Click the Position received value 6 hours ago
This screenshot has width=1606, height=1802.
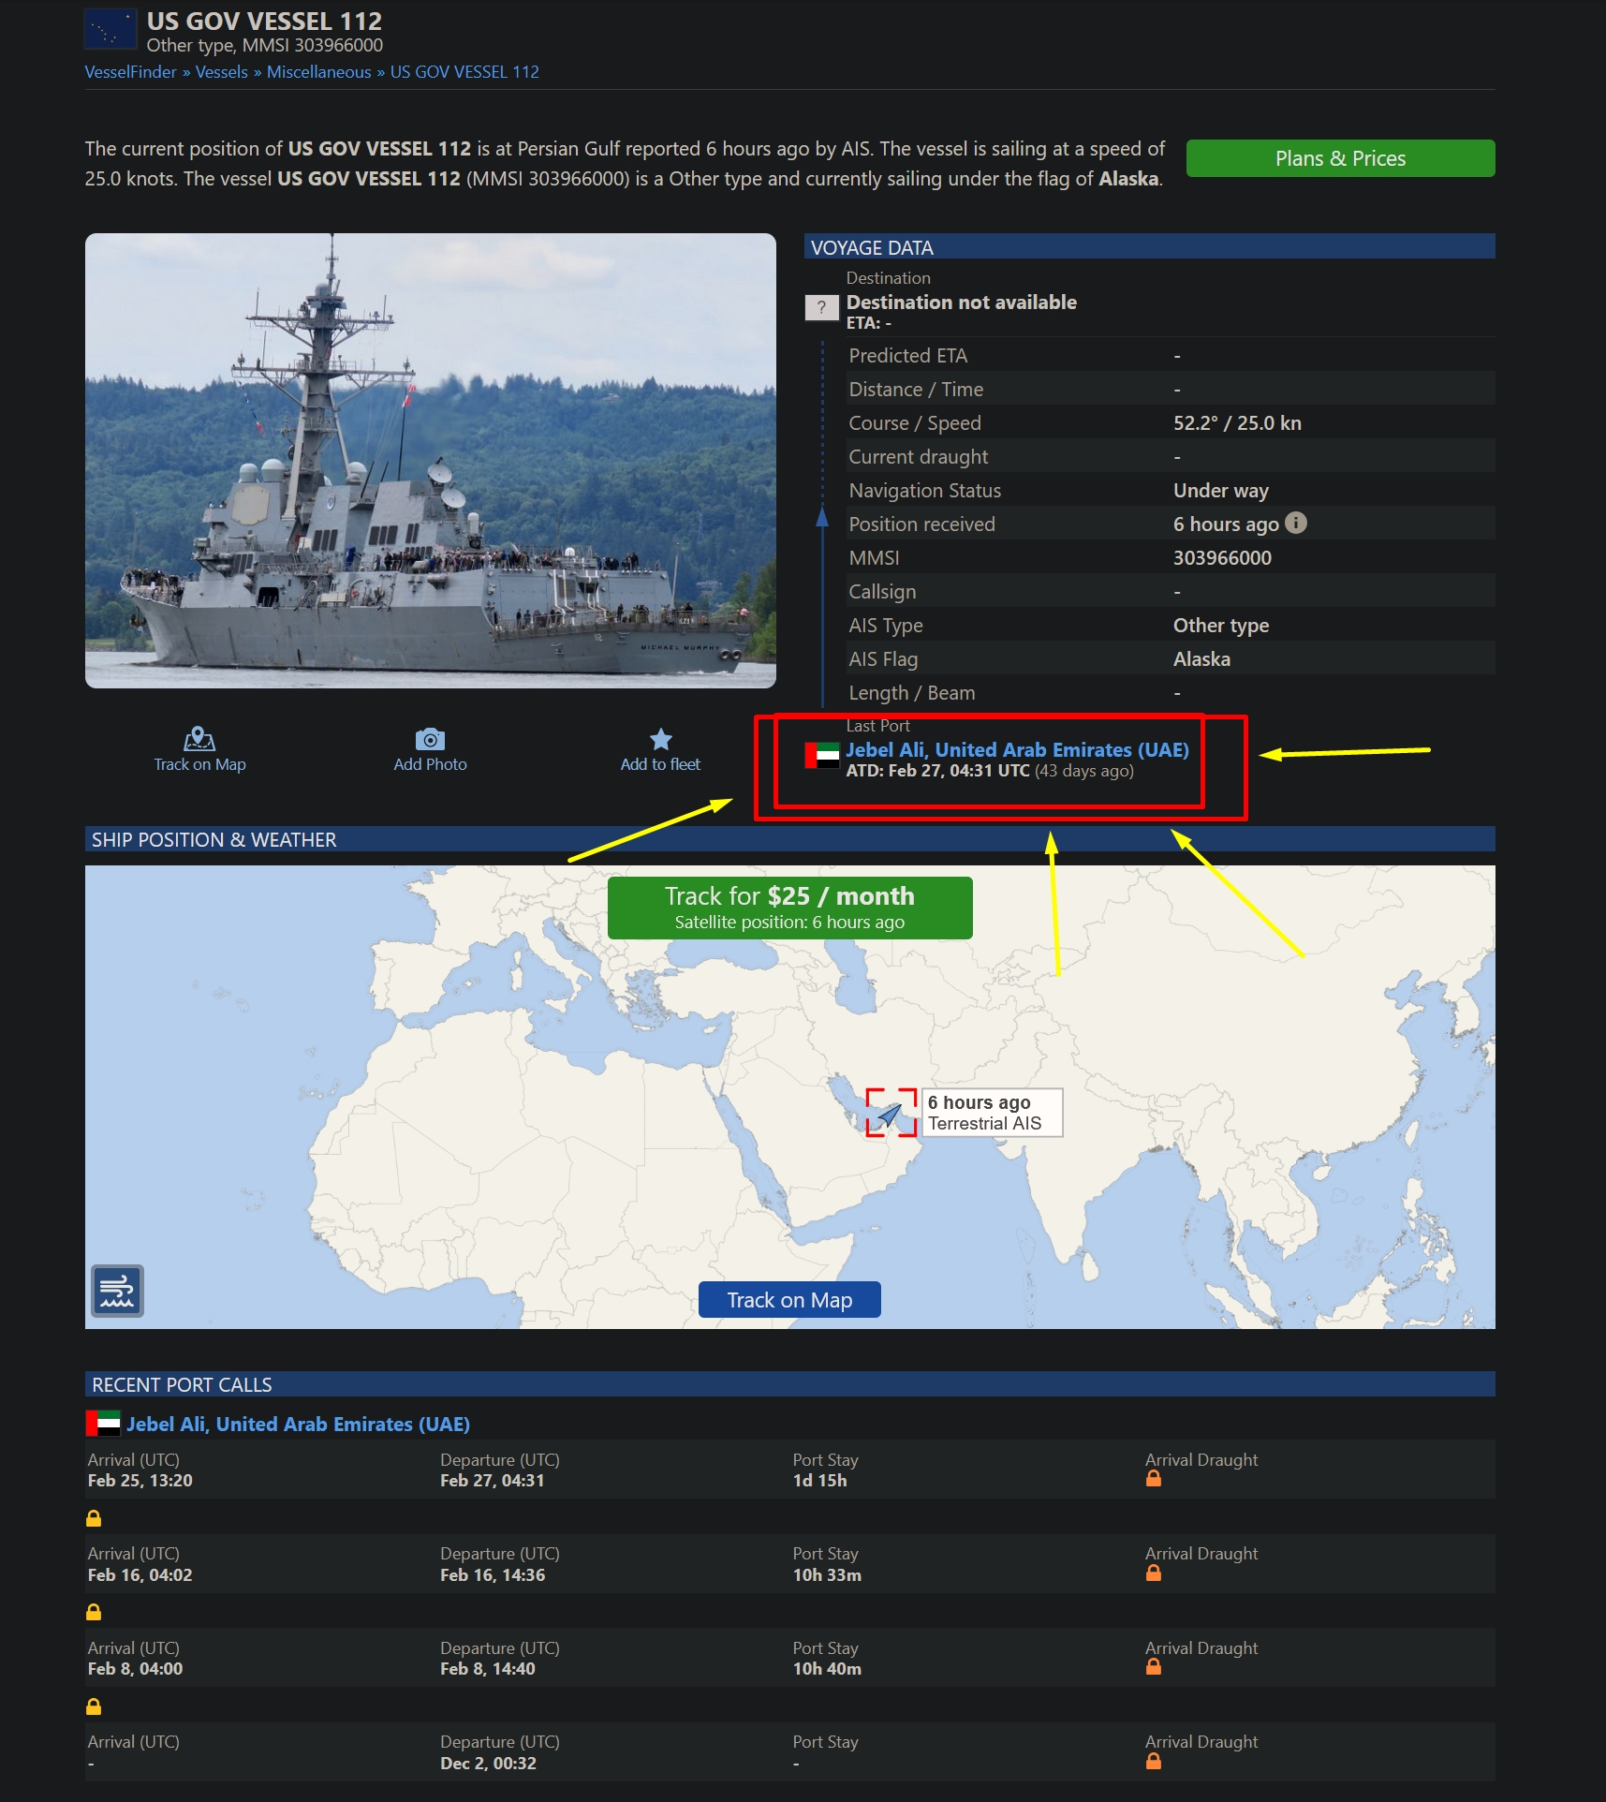(1226, 524)
